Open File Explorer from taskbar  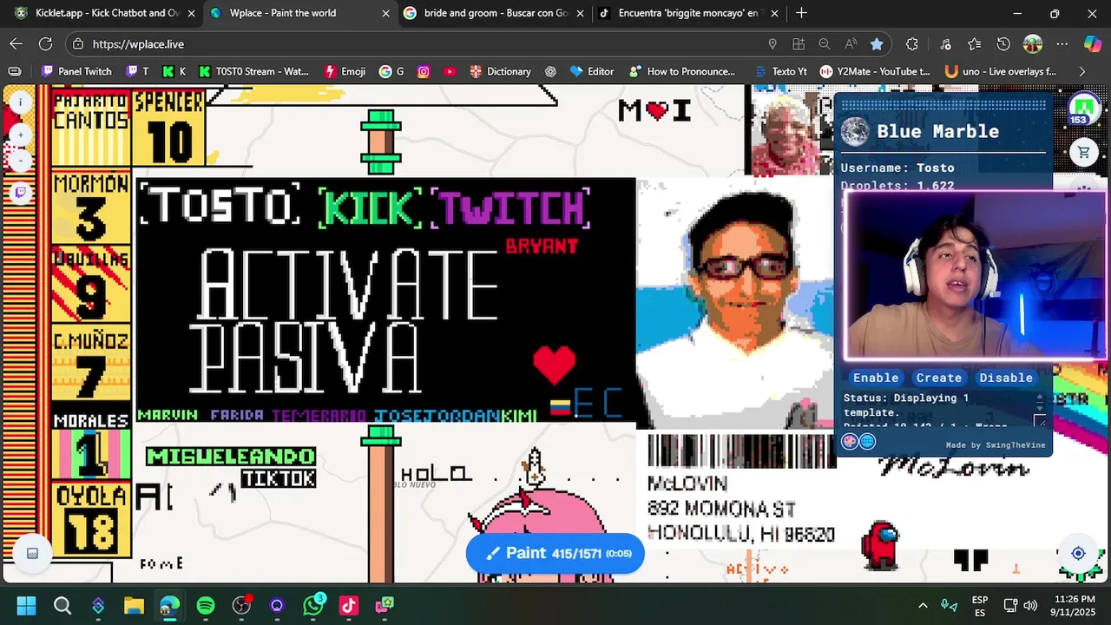[x=134, y=605]
